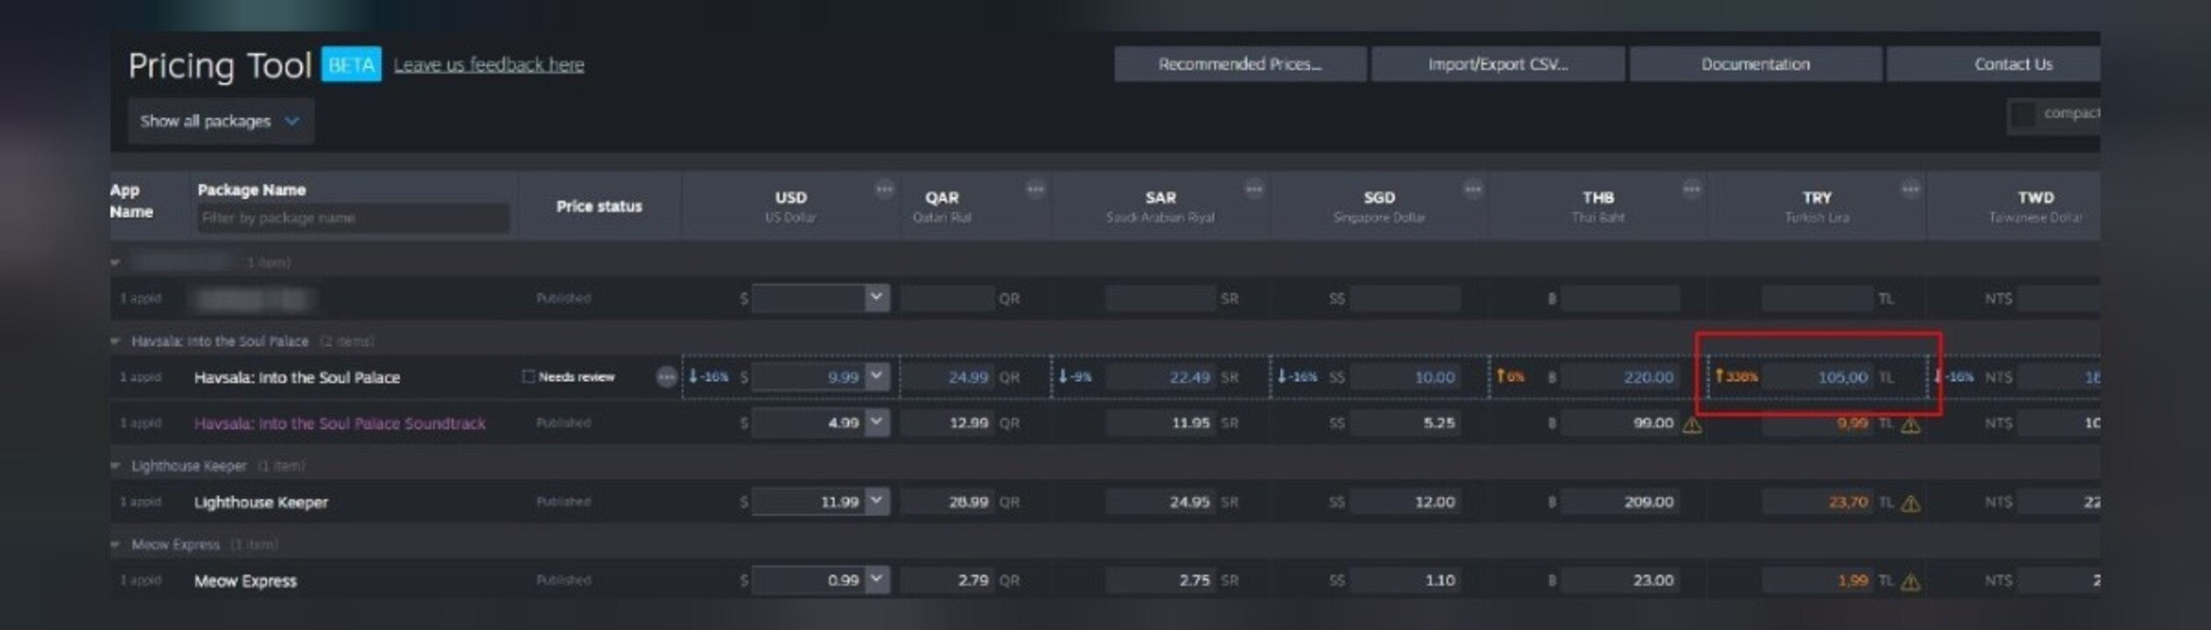Click the TRY warning icon for Soundtrack row

(1911, 425)
